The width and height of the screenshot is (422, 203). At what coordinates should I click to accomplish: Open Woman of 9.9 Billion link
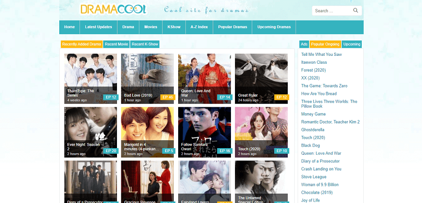tap(320, 185)
